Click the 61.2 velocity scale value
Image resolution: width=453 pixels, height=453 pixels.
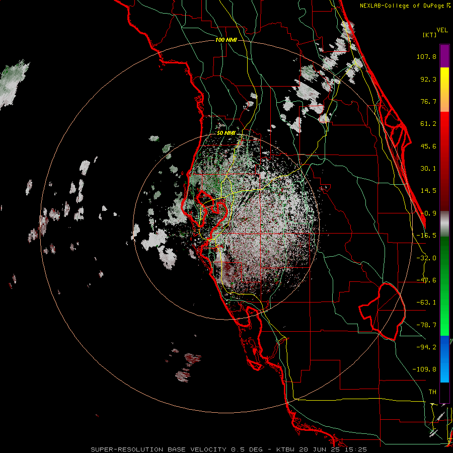coord(428,124)
